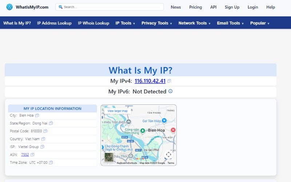Screen dimensions: 291x182
Task: Click View larger map on the map
Action: (117, 111)
